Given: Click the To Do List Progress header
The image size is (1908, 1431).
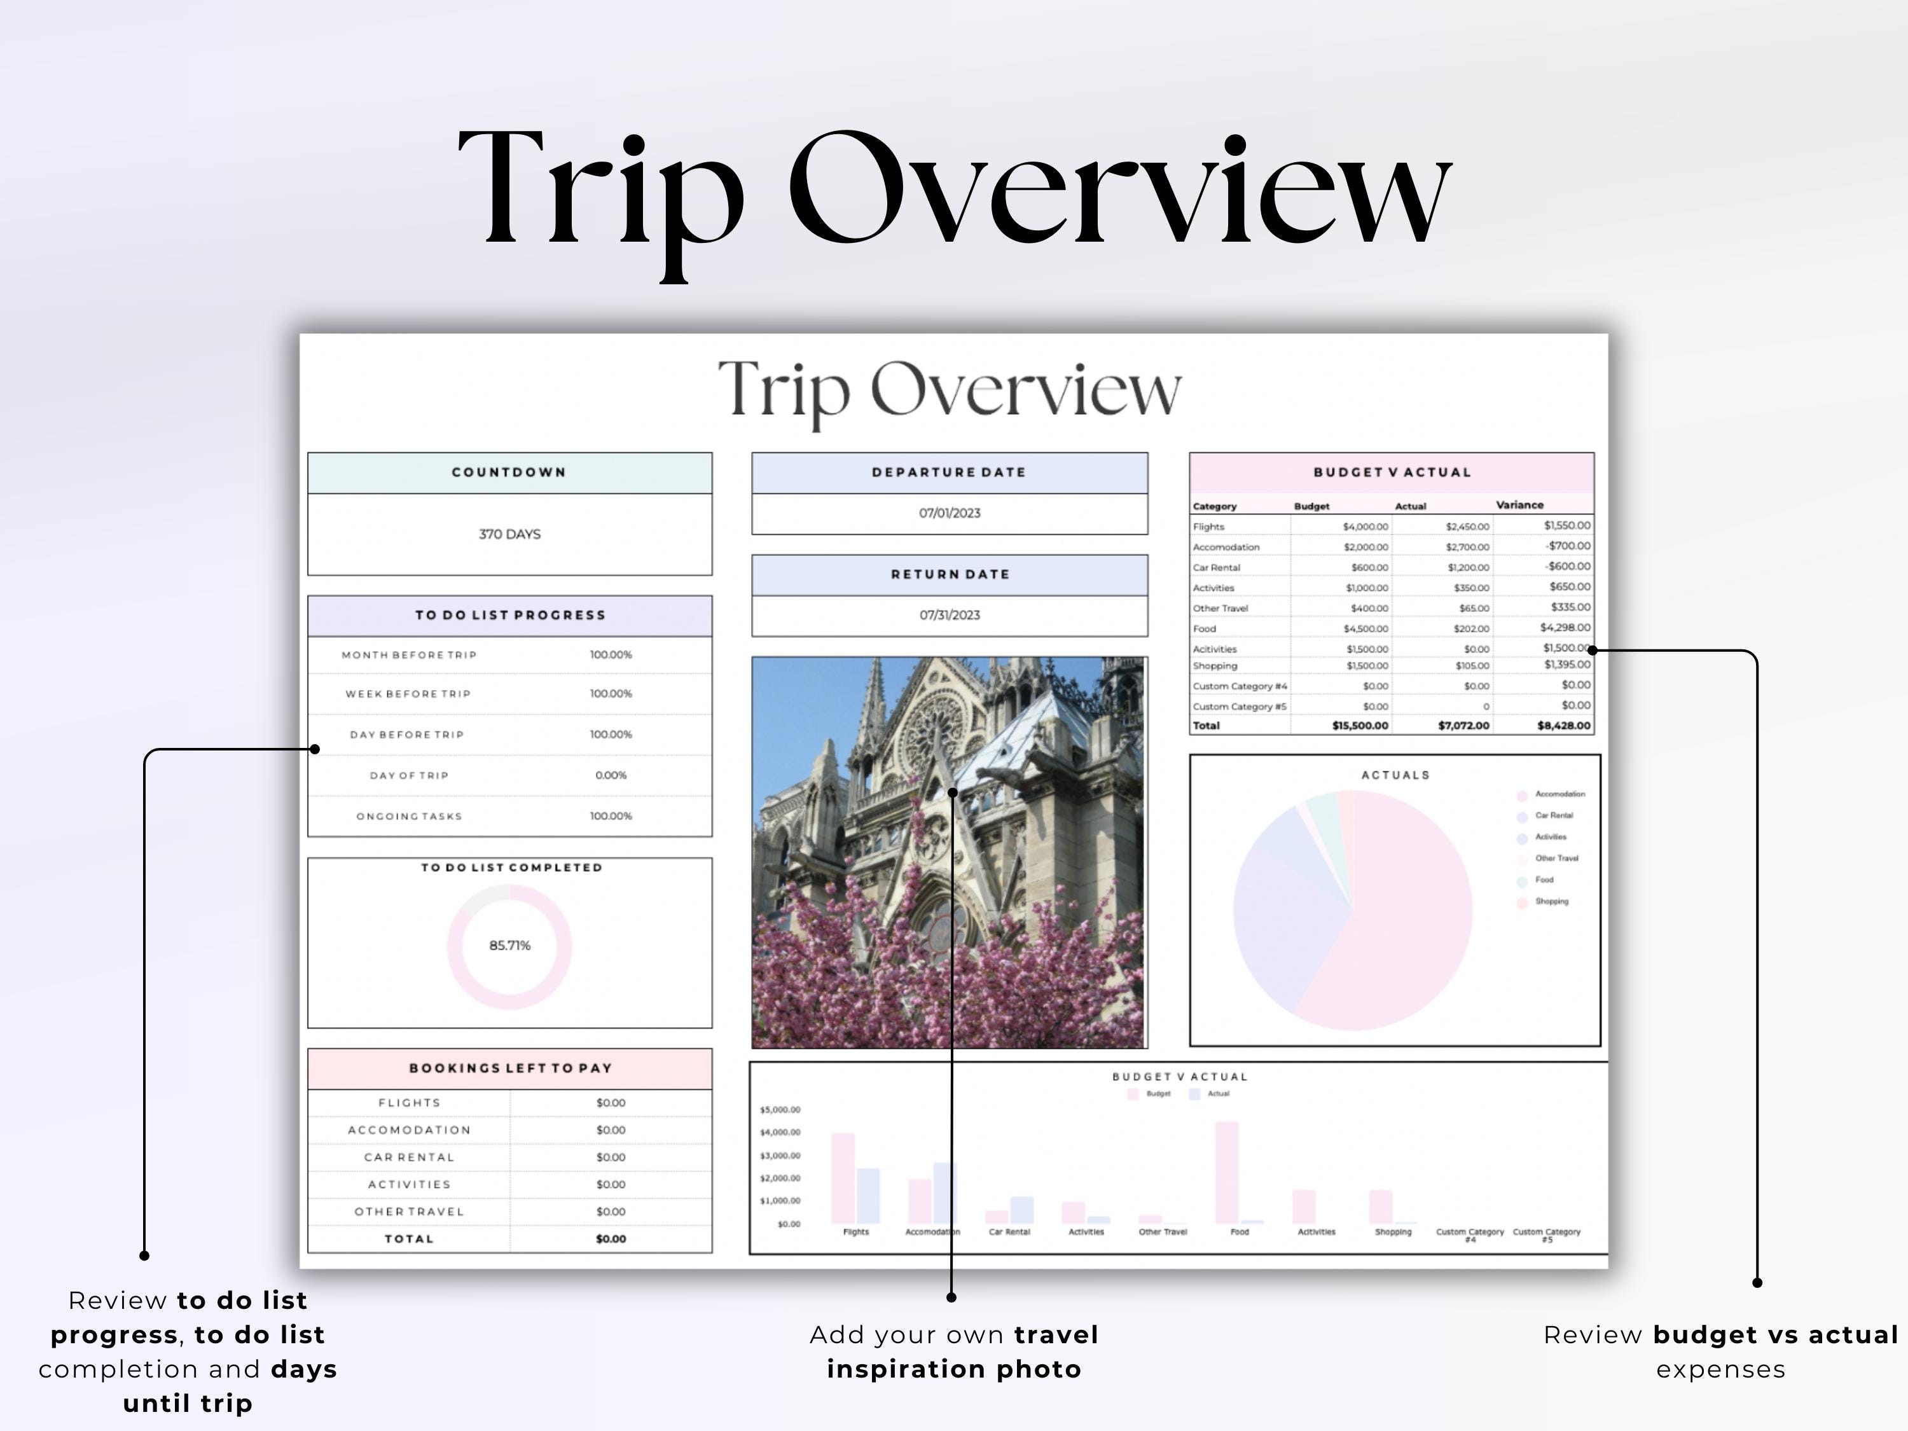Looking at the screenshot, I should (x=511, y=615).
